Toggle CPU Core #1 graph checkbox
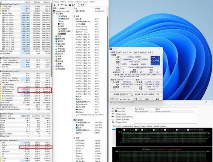The width and height of the screenshot is (213, 162). (x=142, y=130)
